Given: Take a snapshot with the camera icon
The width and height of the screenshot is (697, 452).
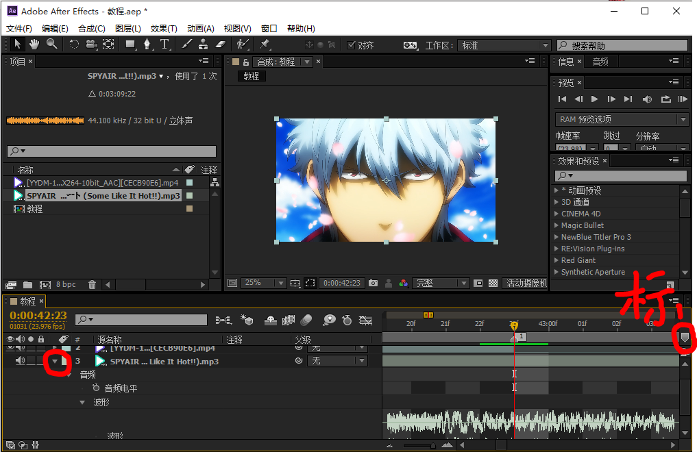Looking at the screenshot, I should tap(374, 283).
